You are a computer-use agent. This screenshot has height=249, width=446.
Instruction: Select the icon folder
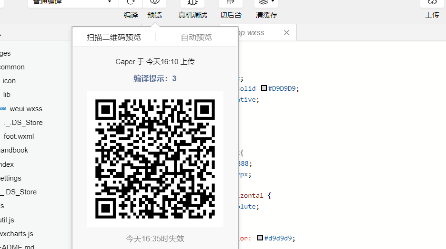pyautogui.click(x=9, y=81)
